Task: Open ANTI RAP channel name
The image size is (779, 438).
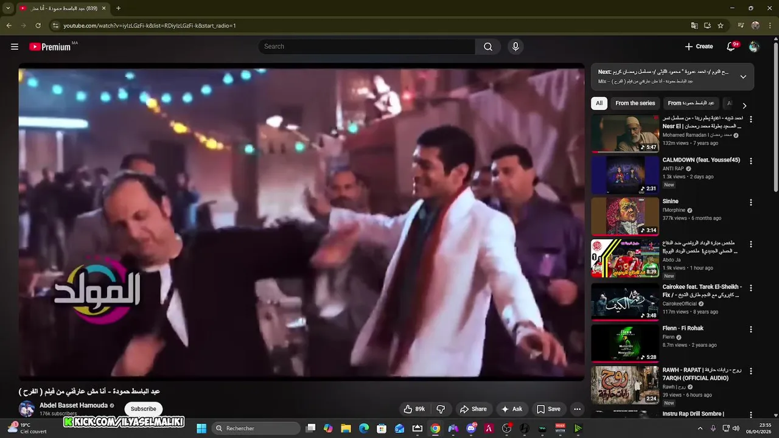Action: [673, 169]
